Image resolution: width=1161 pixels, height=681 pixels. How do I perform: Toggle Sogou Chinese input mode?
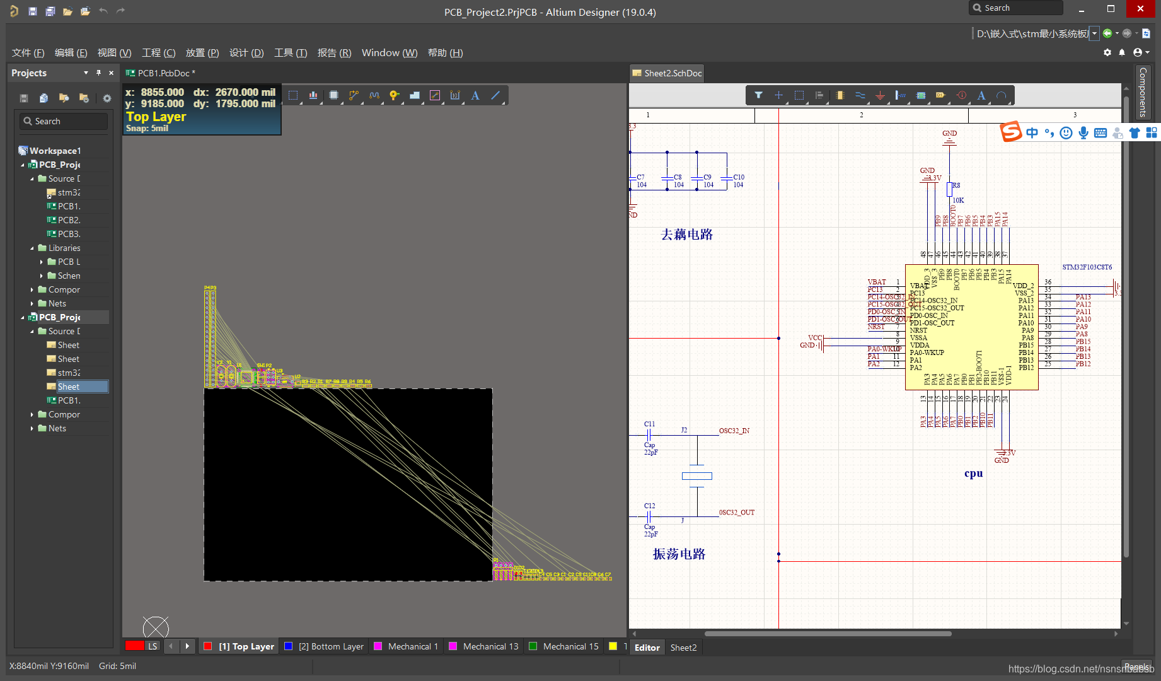1032,132
